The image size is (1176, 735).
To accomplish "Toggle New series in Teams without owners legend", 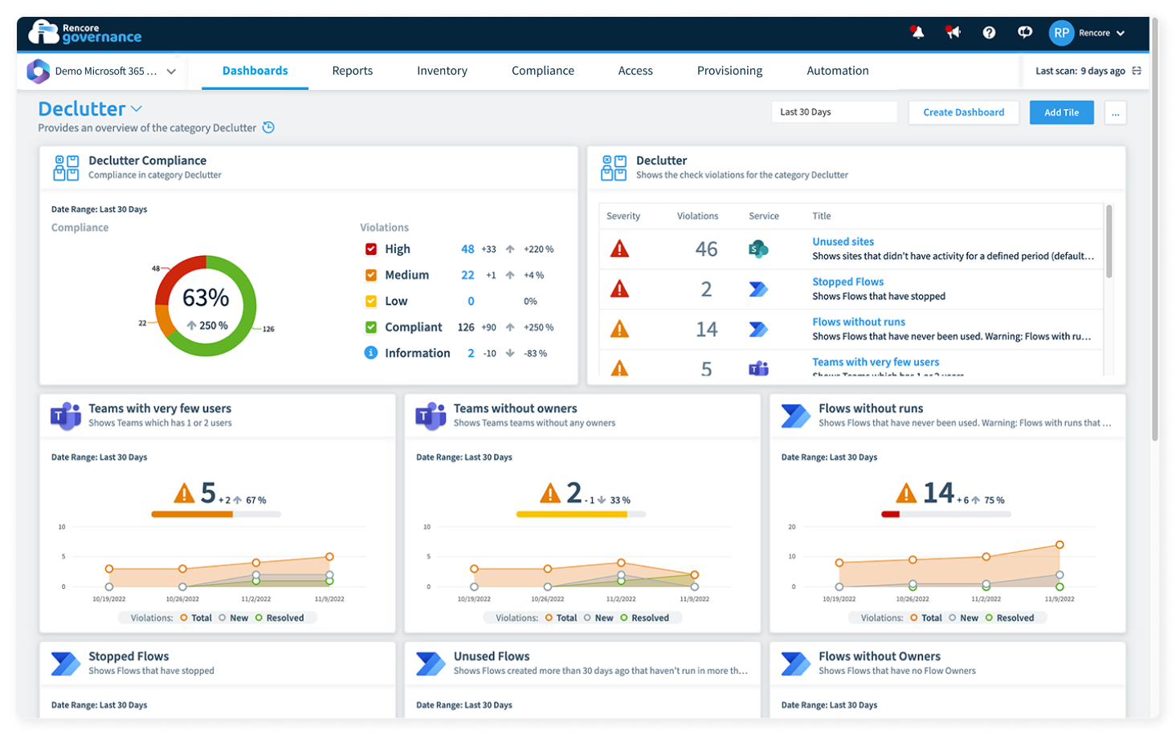I will 598,618.
